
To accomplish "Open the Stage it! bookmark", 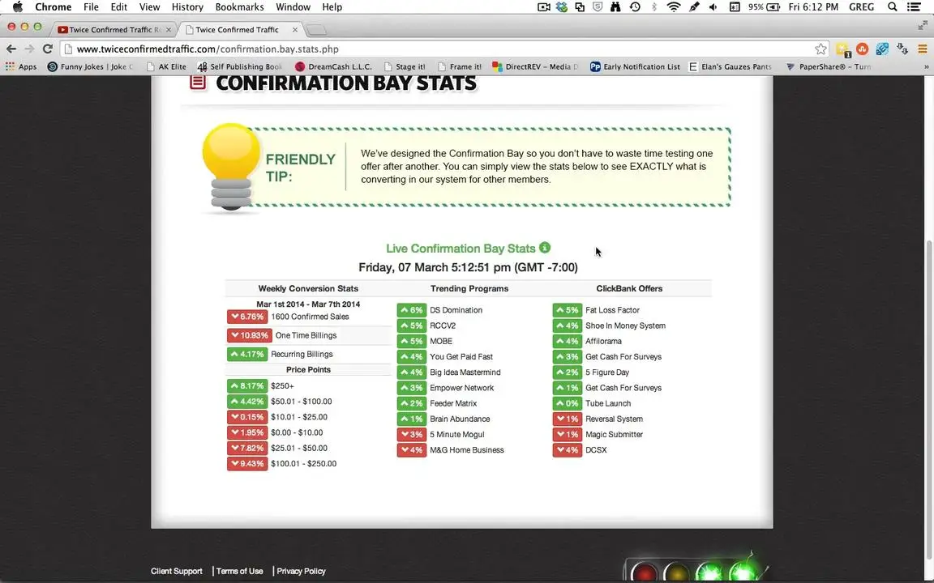I will coord(405,66).
